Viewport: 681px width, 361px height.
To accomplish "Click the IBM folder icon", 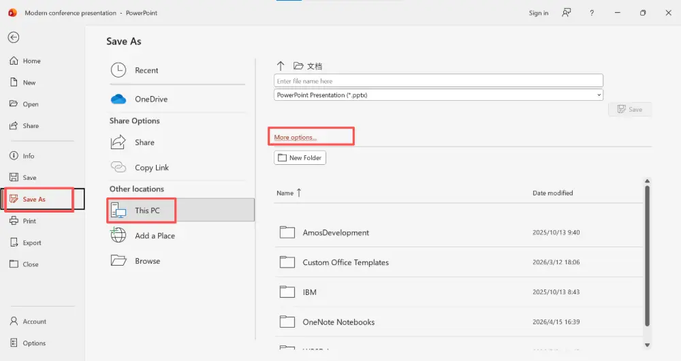I will pyautogui.click(x=287, y=292).
